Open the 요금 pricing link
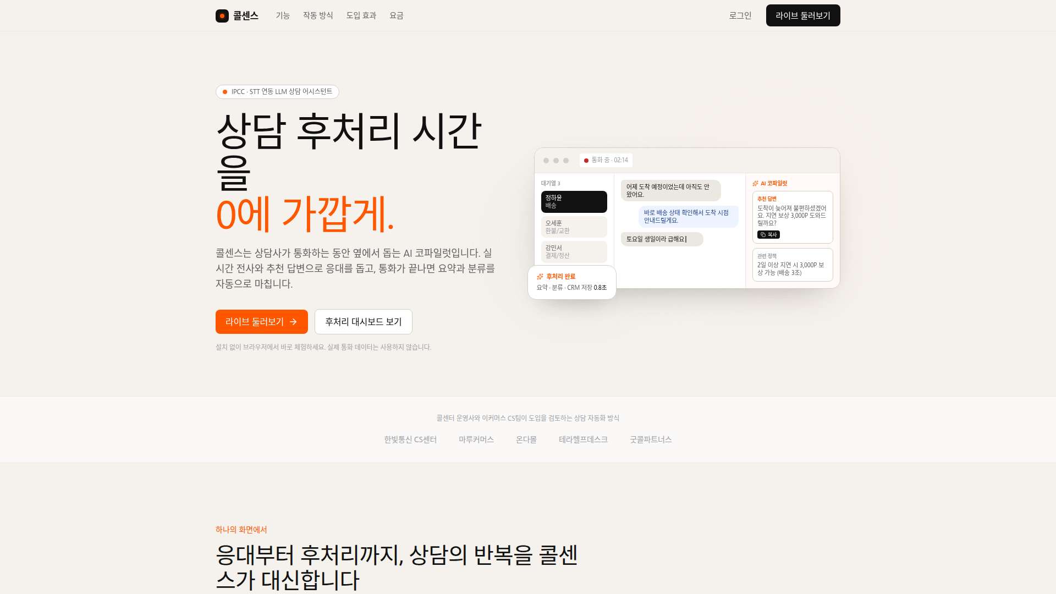The height and width of the screenshot is (594, 1056). tap(397, 15)
